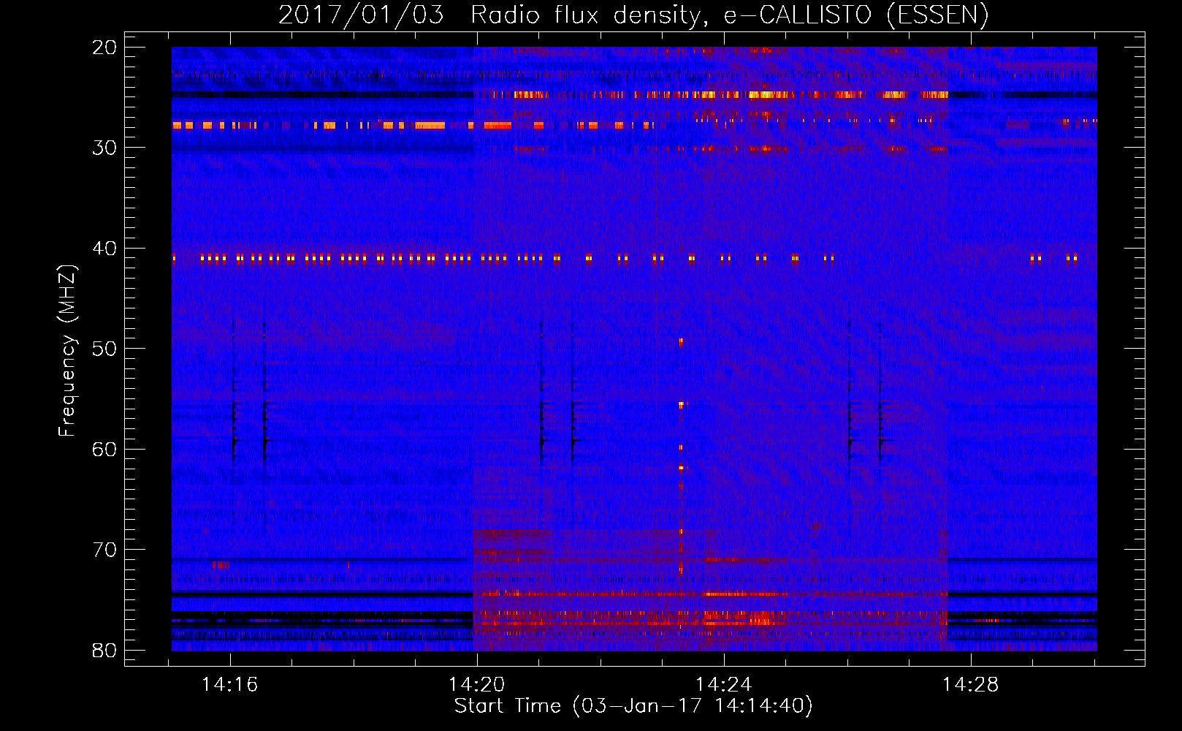
Task: Click the 30 MHz frequency tick label
Action: coord(104,148)
